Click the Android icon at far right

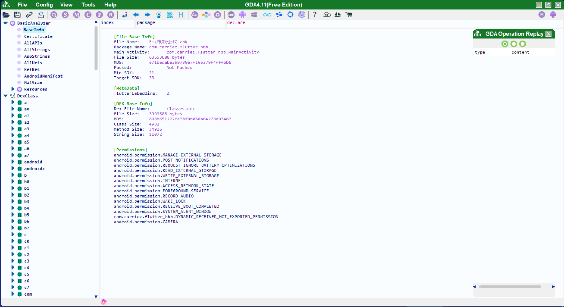click(x=553, y=15)
